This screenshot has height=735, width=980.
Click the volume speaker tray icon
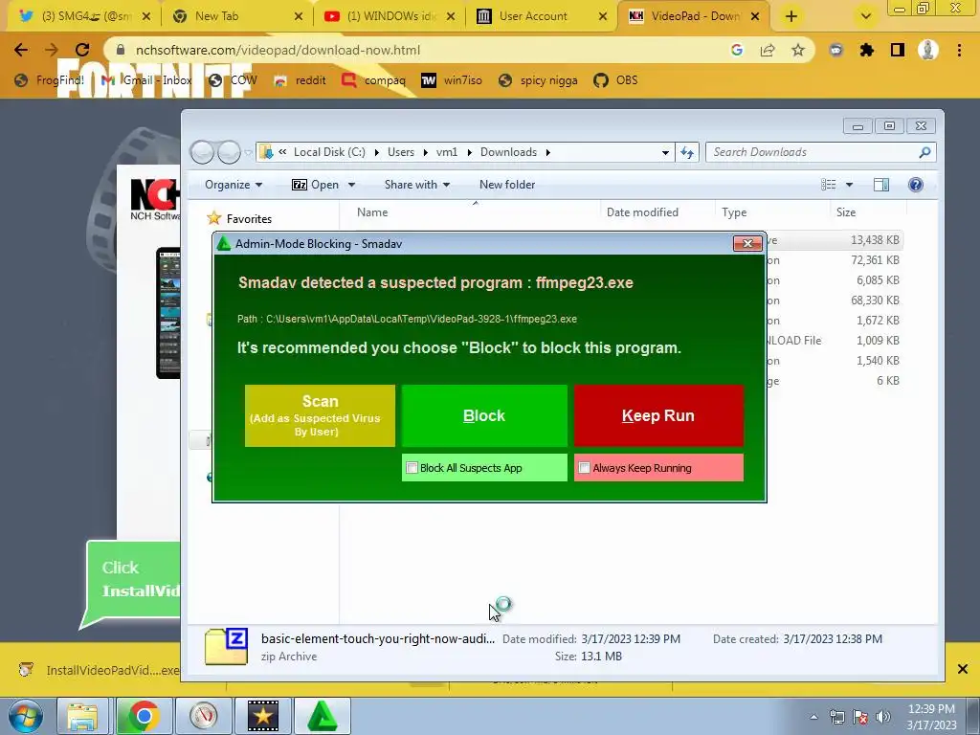(883, 717)
